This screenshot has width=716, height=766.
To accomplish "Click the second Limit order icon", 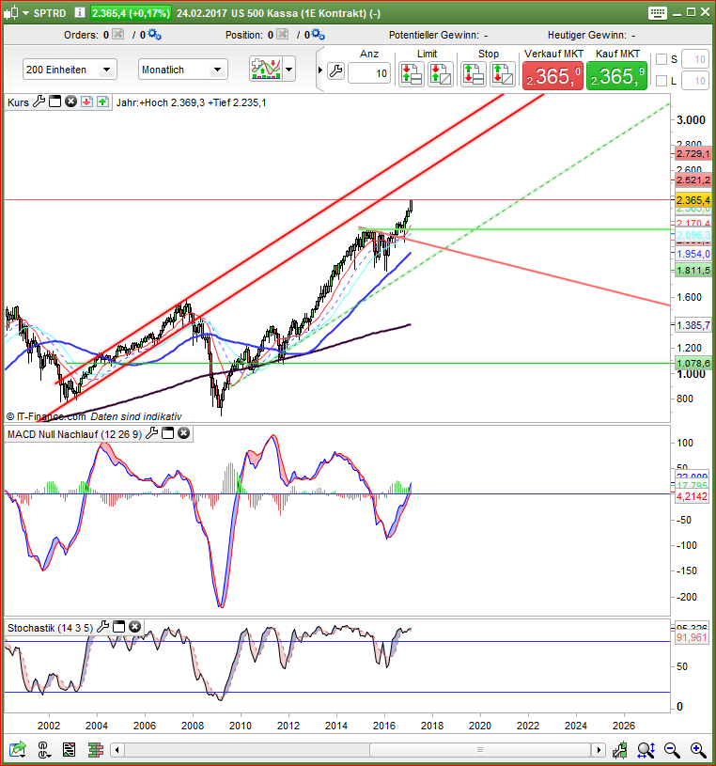I will [x=440, y=73].
